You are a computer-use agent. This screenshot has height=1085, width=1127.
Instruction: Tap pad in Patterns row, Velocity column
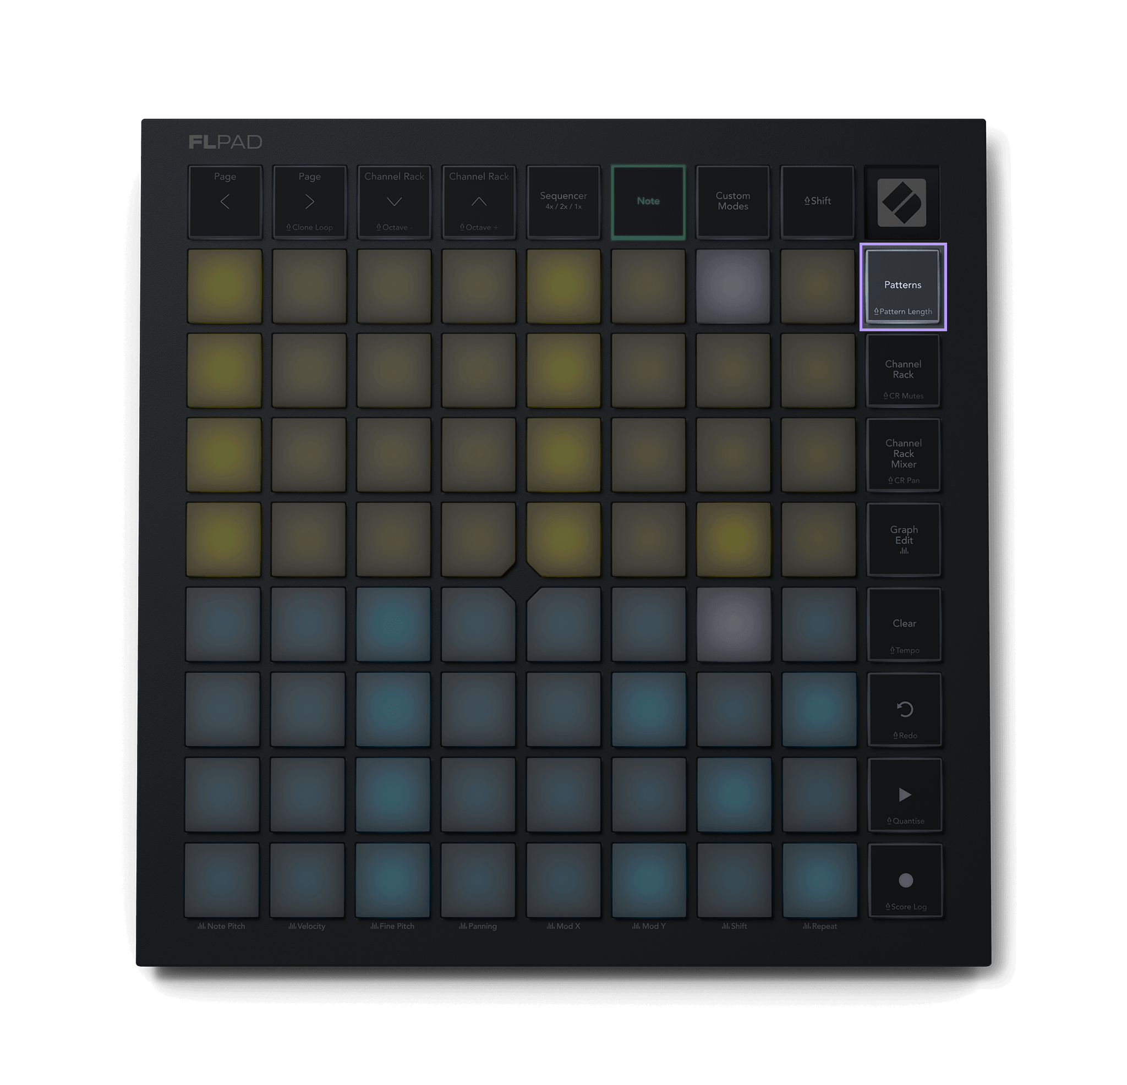click(x=309, y=286)
